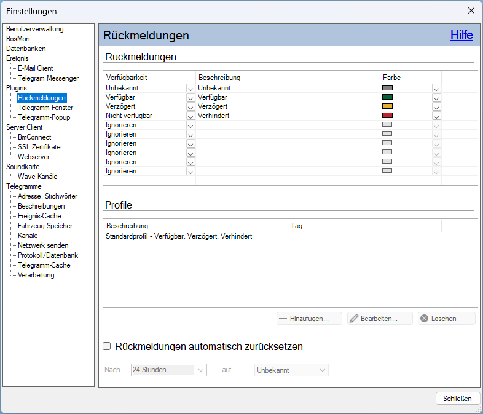The height and width of the screenshot is (414, 483).
Task: Select Telegramm-Fenster plugin entry
Action: tap(45, 108)
